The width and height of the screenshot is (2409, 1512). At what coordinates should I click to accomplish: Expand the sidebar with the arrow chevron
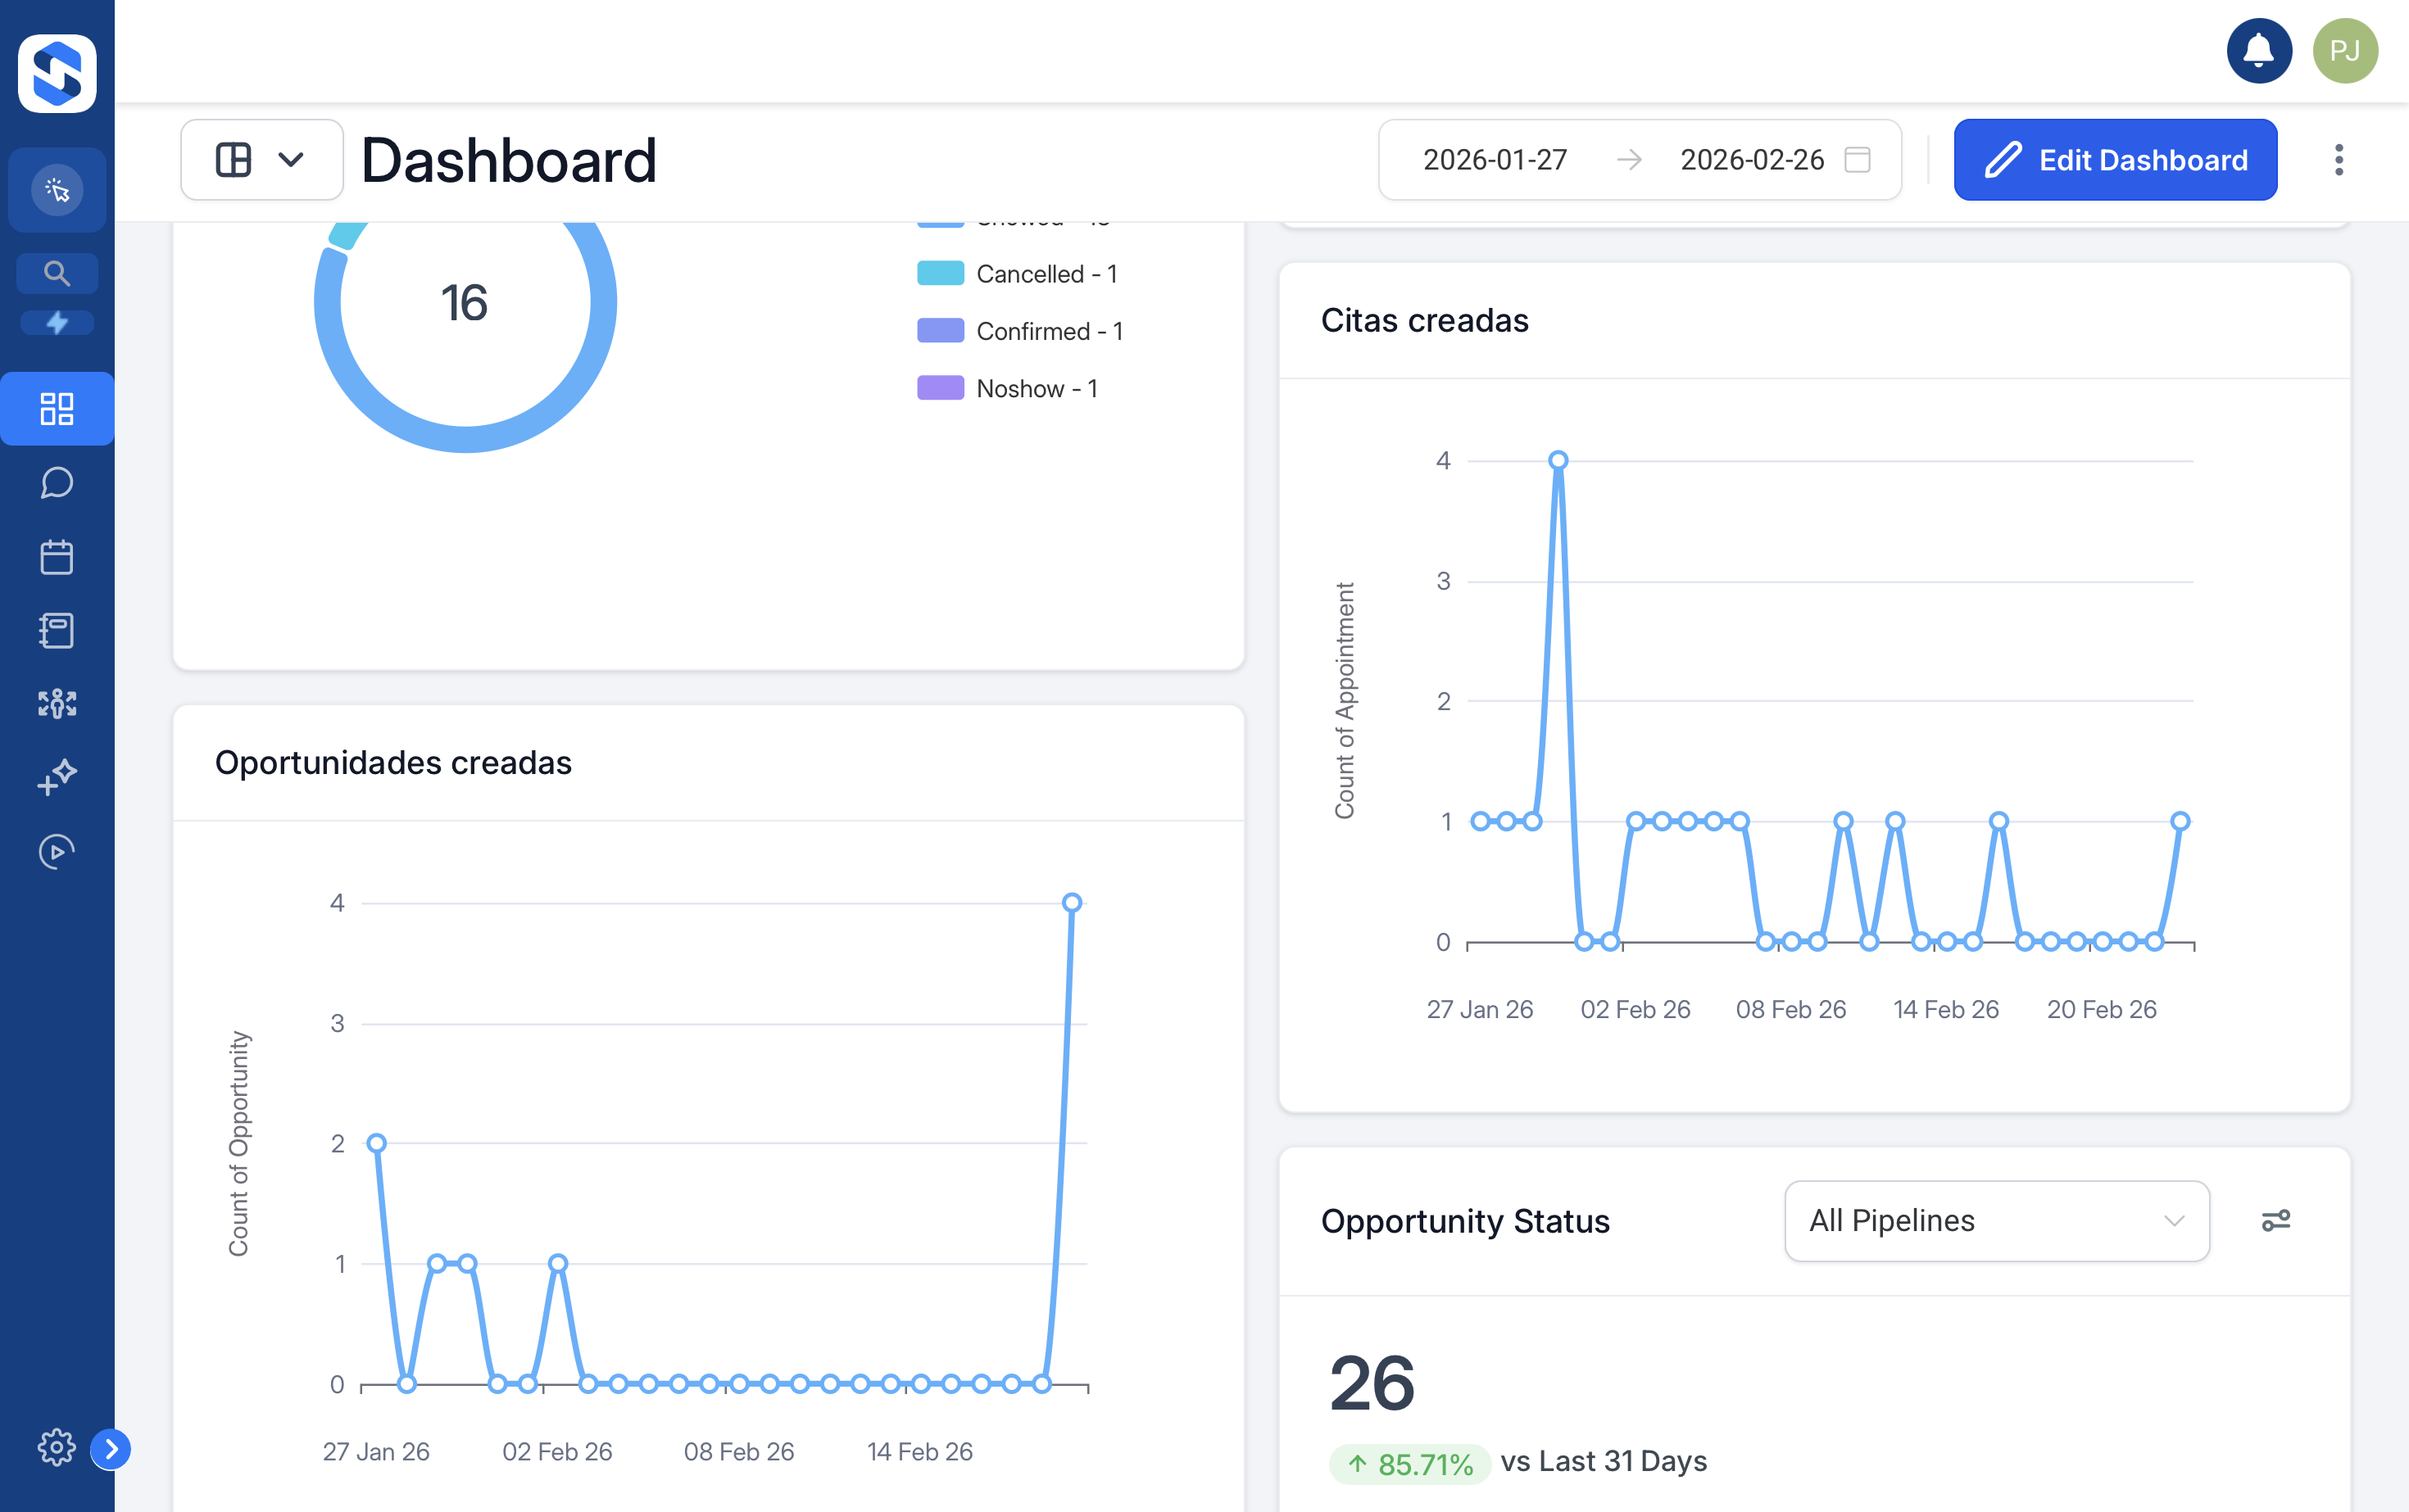110,1448
